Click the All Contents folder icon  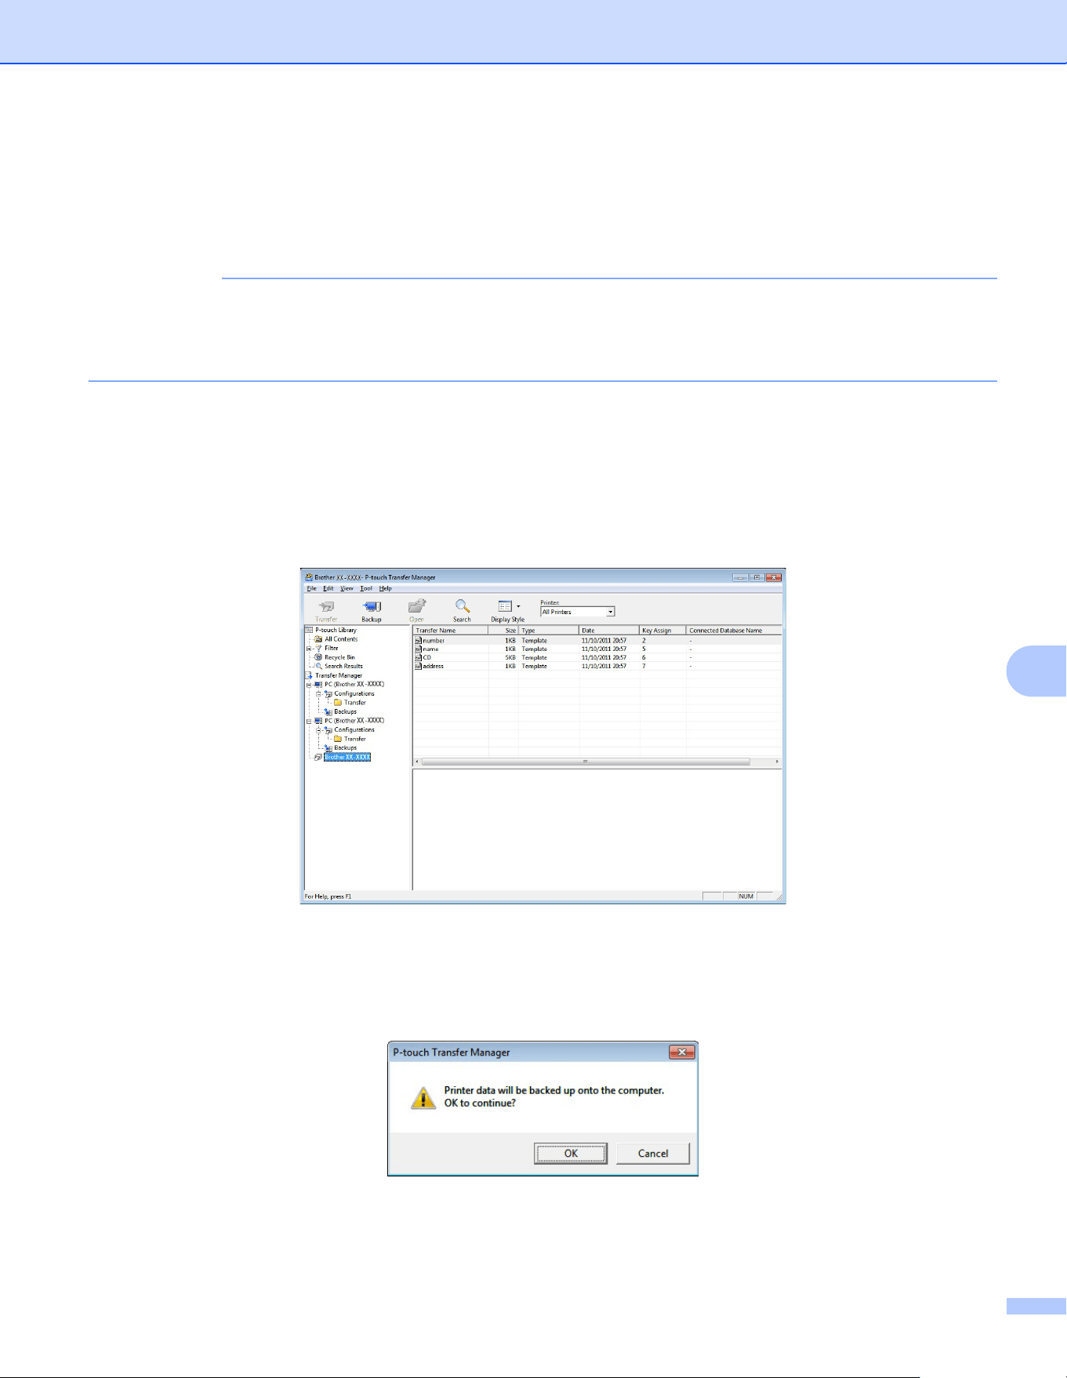pos(318,639)
